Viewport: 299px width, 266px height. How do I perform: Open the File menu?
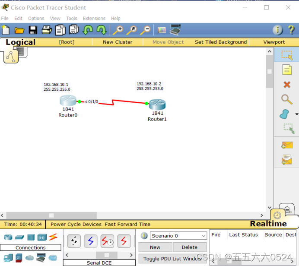click(x=5, y=18)
